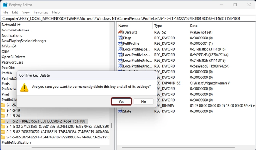Screen dimensions: 256x150
Task: Click the data 0x00000001 (1)
Action: [201, 43]
